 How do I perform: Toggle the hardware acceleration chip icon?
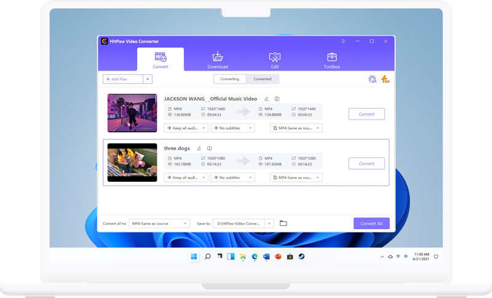point(372,79)
